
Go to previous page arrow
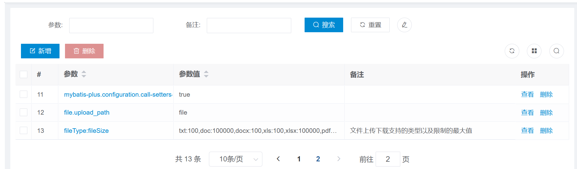click(278, 159)
